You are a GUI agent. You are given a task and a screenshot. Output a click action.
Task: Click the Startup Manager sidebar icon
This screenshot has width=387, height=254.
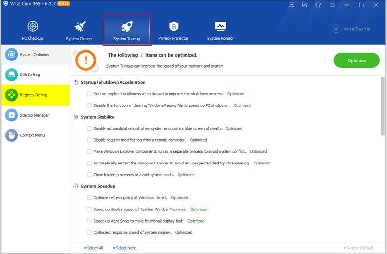11,115
